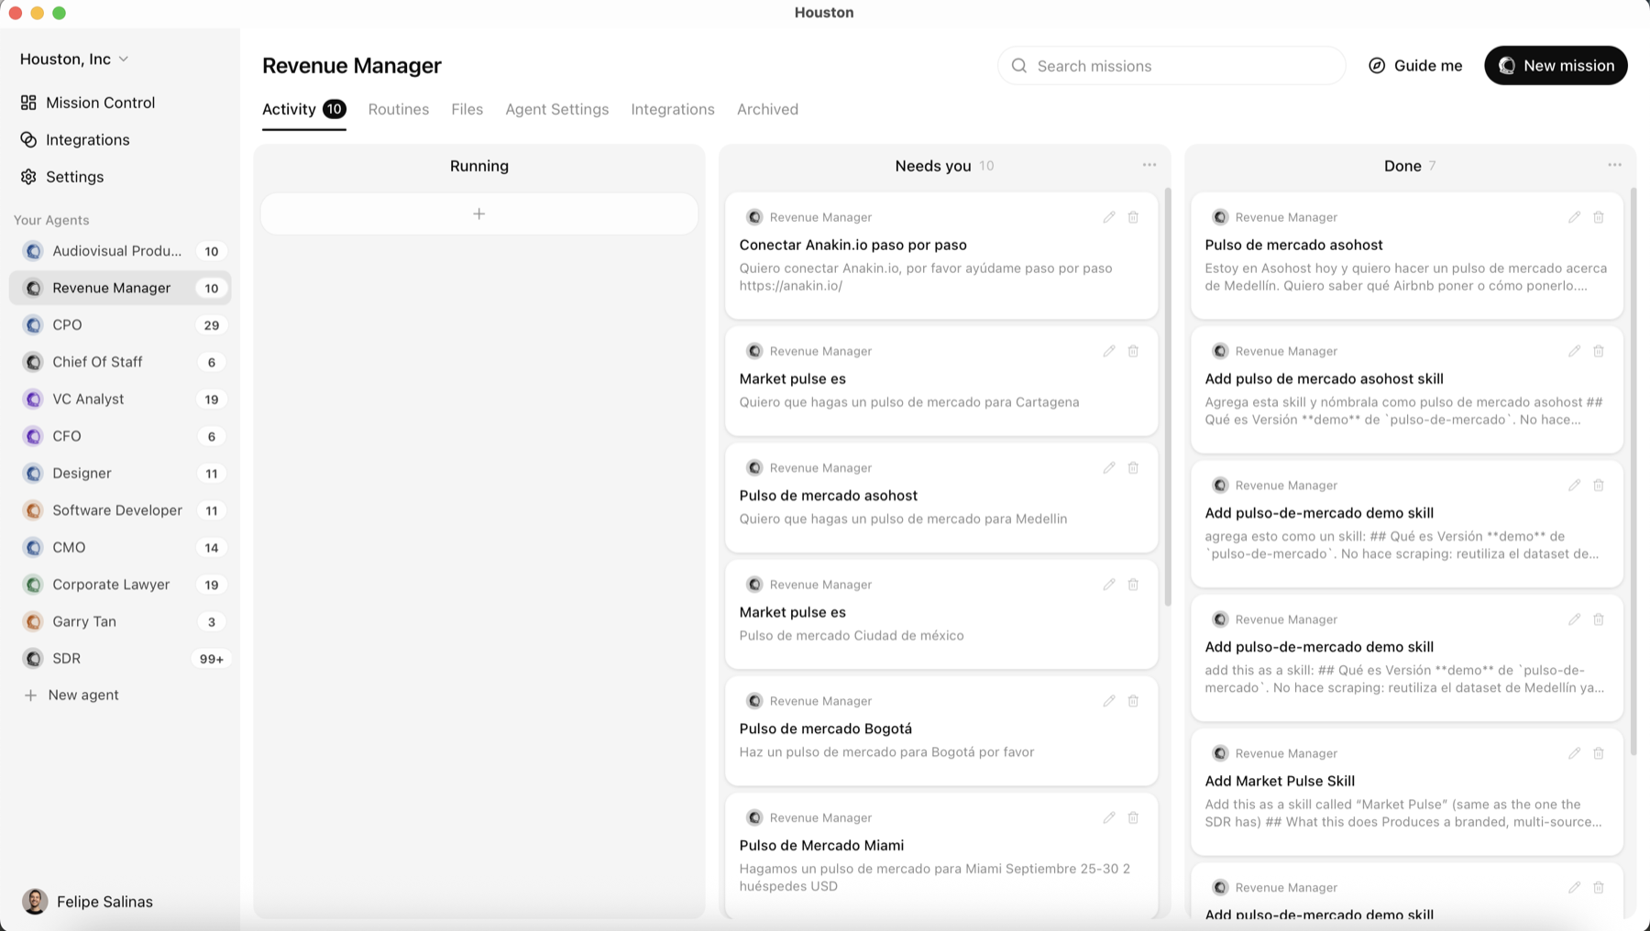The height and width of the screenshot is (931, 1650).
Task: Edit the Ciudad de méxico Market pulse mission
Action: [x=1109, y=585]
